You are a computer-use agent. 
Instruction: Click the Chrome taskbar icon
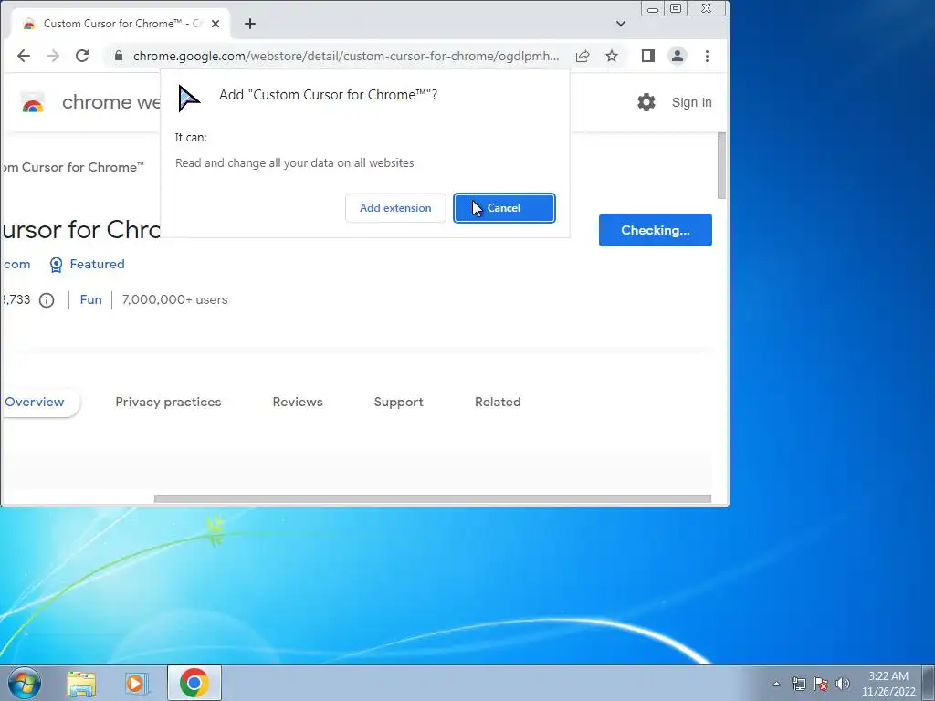(x=194, y=683)
